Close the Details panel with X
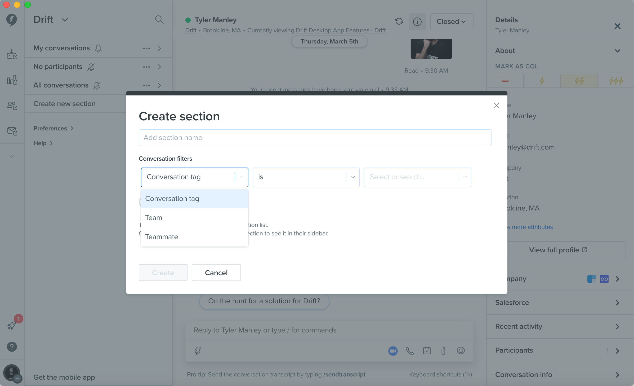 617,26
